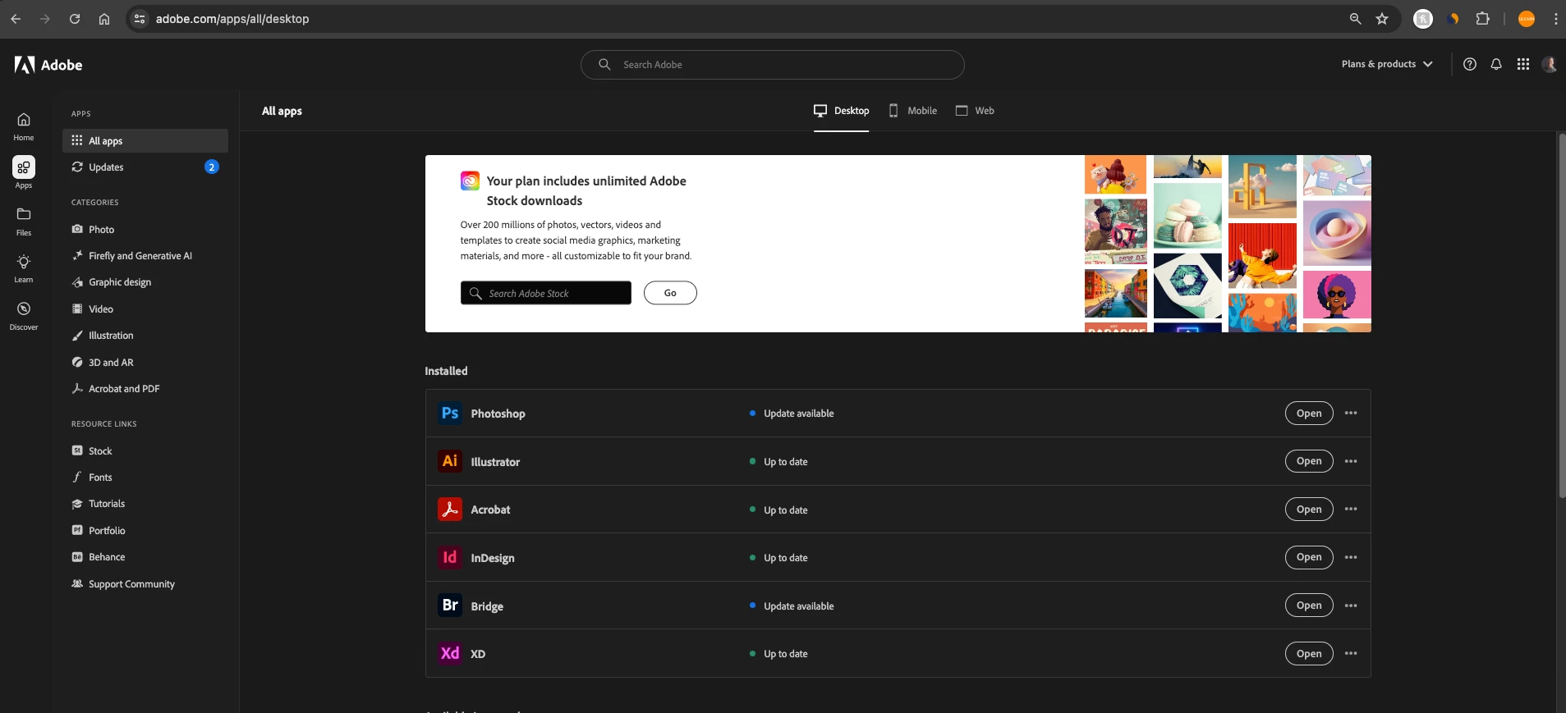The height and width of the screenshot is (713, 1566).
Task: Select All apps in sidebar
Action: (145, 140)
